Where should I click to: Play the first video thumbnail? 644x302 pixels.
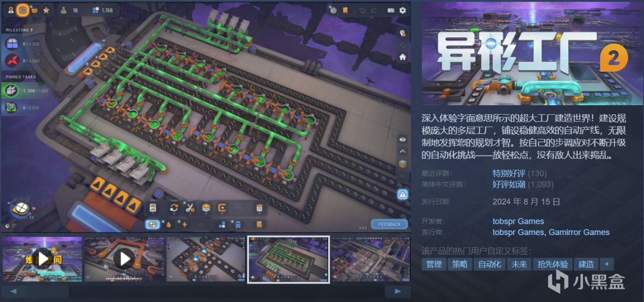(x=42, y=259)
